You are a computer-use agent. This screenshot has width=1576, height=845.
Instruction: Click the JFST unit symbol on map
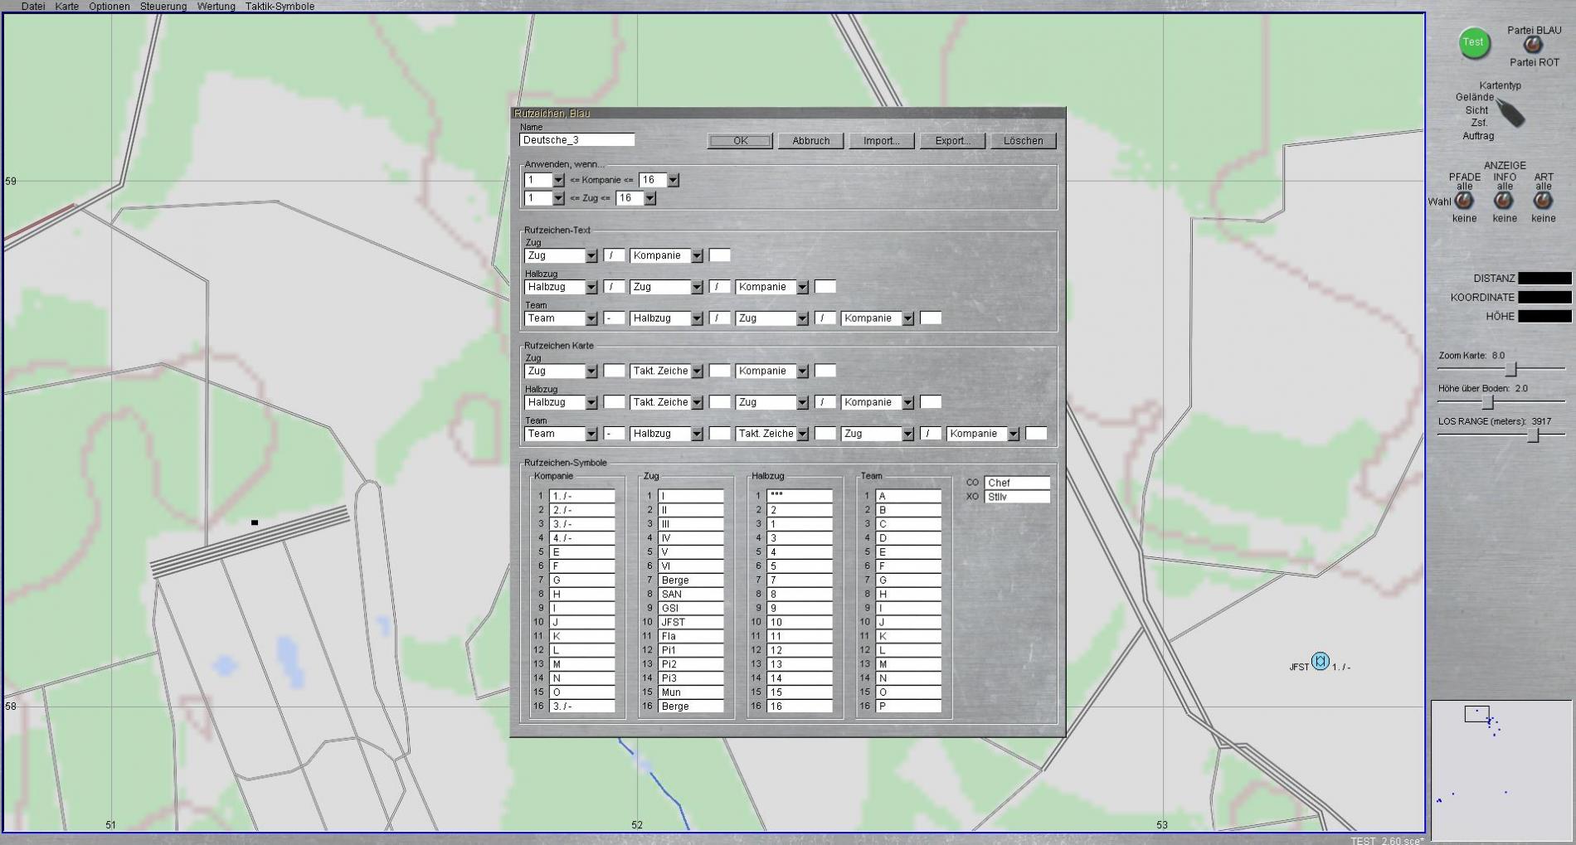1320,663
